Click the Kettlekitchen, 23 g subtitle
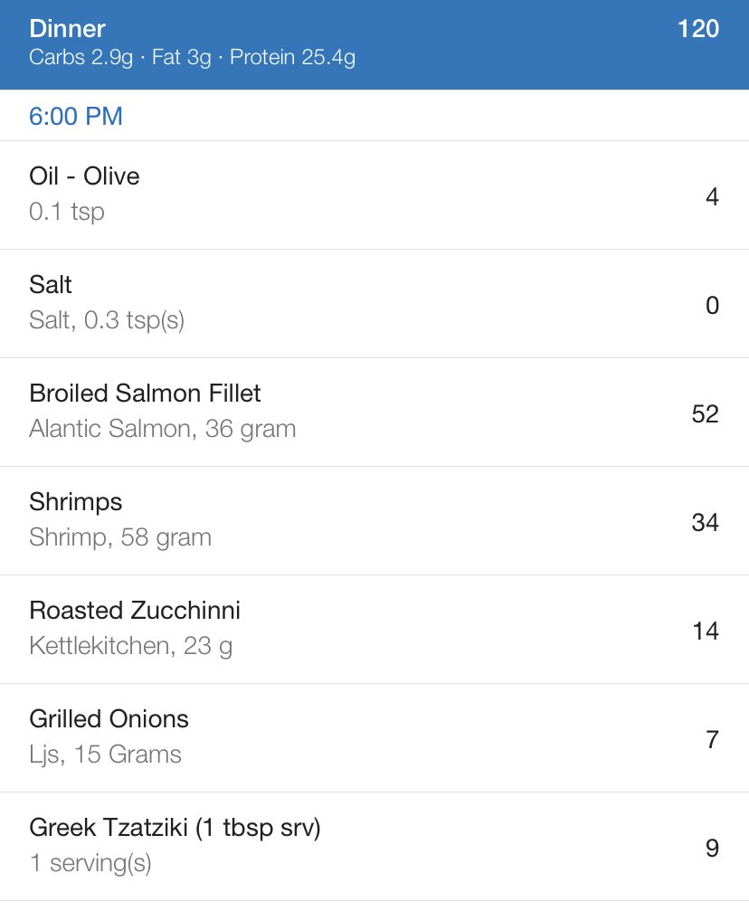The image size is (749, 911). (131, 646)
